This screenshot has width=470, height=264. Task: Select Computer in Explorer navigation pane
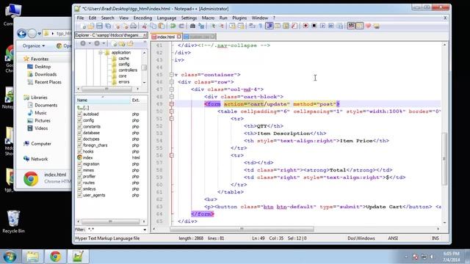click(41, 144)
